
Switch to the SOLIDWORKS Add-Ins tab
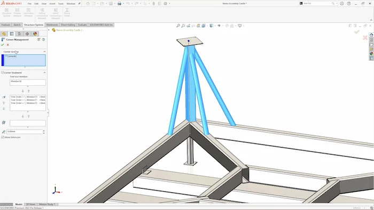[x=101, y=25]
